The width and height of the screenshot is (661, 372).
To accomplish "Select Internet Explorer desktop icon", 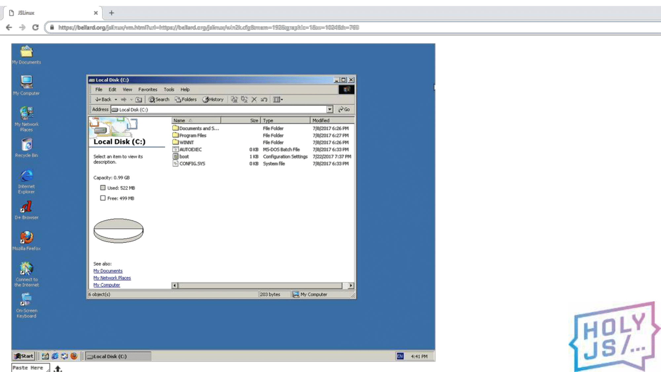I will pos(26,182).
